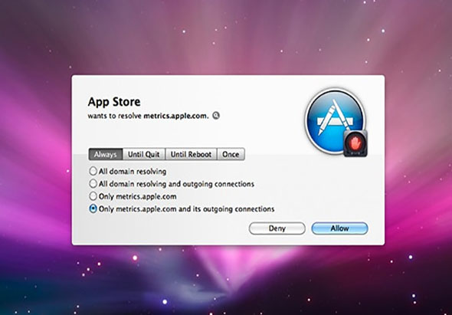Deny the App Store connection
This screenshot has height=315, width=452.
[277, 228]
